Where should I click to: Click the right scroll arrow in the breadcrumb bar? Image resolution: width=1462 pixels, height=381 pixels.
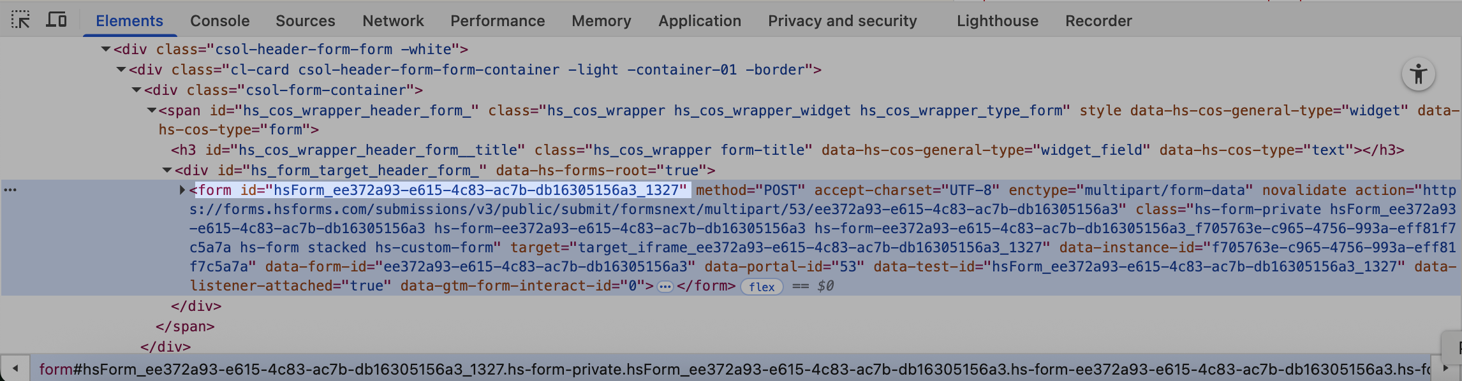(x=1447, y=368)
